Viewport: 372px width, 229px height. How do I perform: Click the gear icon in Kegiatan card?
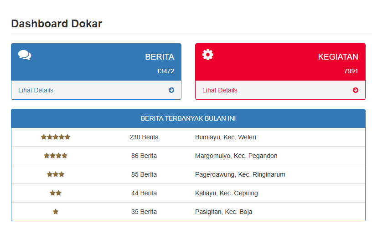tap(208, 55)
